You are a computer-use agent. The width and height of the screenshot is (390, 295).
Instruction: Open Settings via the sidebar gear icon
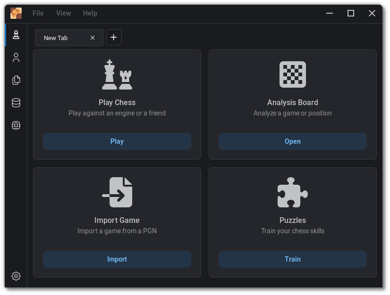point(16,276)
